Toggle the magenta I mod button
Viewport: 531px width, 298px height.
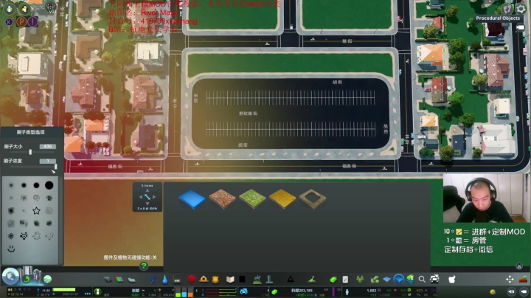point(32,21)
